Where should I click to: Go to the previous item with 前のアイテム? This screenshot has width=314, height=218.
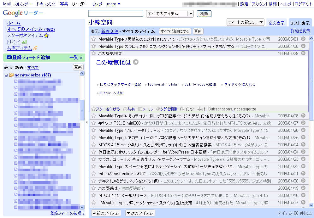point(106,213)
